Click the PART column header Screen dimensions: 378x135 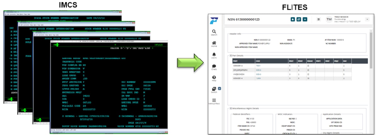[x=235, y=61]
